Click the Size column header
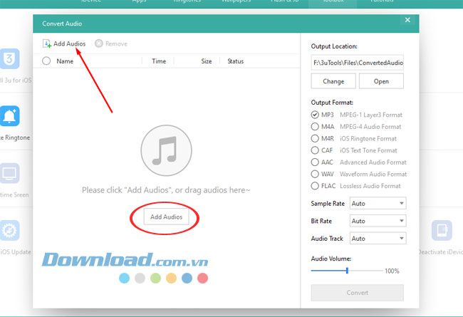Screen dimensions: 463x317 (207, 61)
